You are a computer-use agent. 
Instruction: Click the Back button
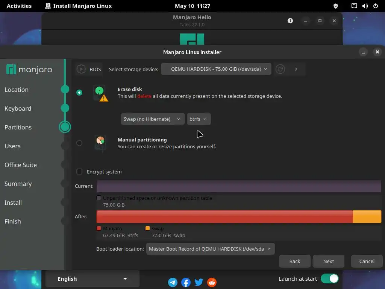[295, 261]
